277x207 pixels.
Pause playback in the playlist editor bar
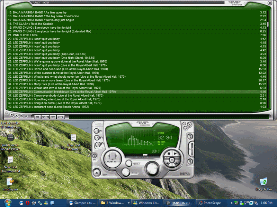21,116
